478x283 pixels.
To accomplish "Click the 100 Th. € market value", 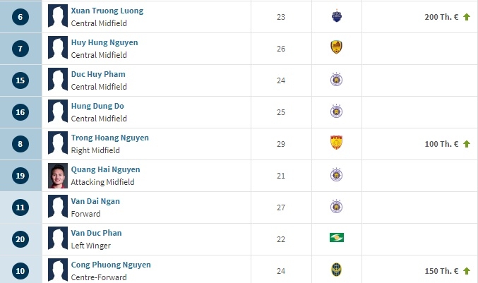I will click(442, 144).
